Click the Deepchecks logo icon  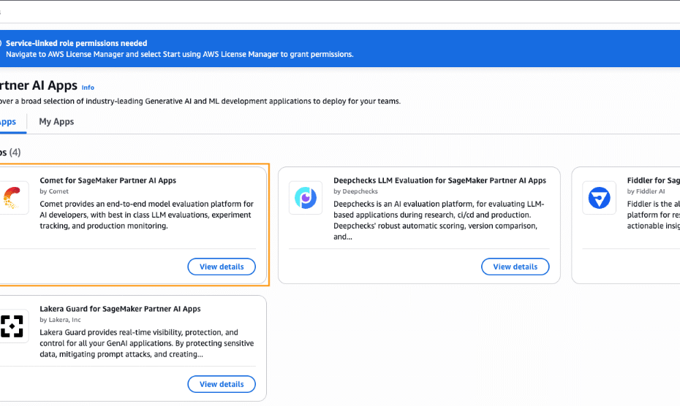tap(306, 198)
